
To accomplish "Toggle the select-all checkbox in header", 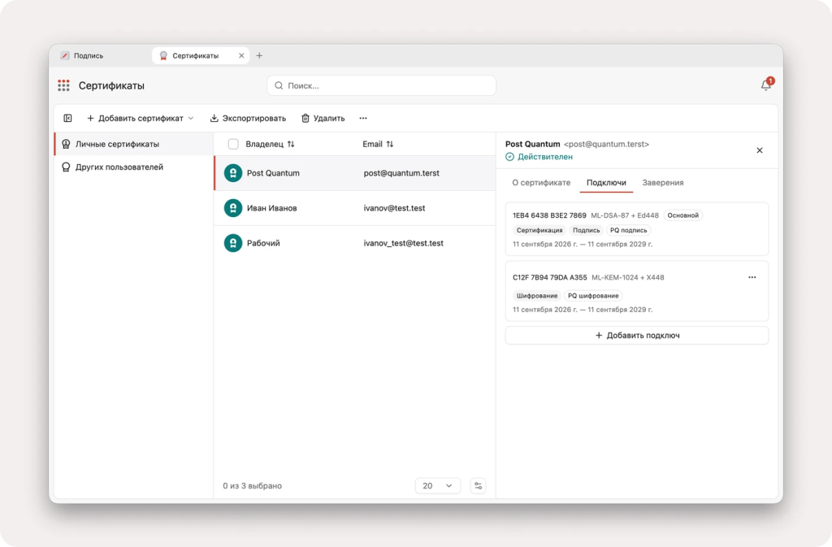I will (x=233, y=145).
